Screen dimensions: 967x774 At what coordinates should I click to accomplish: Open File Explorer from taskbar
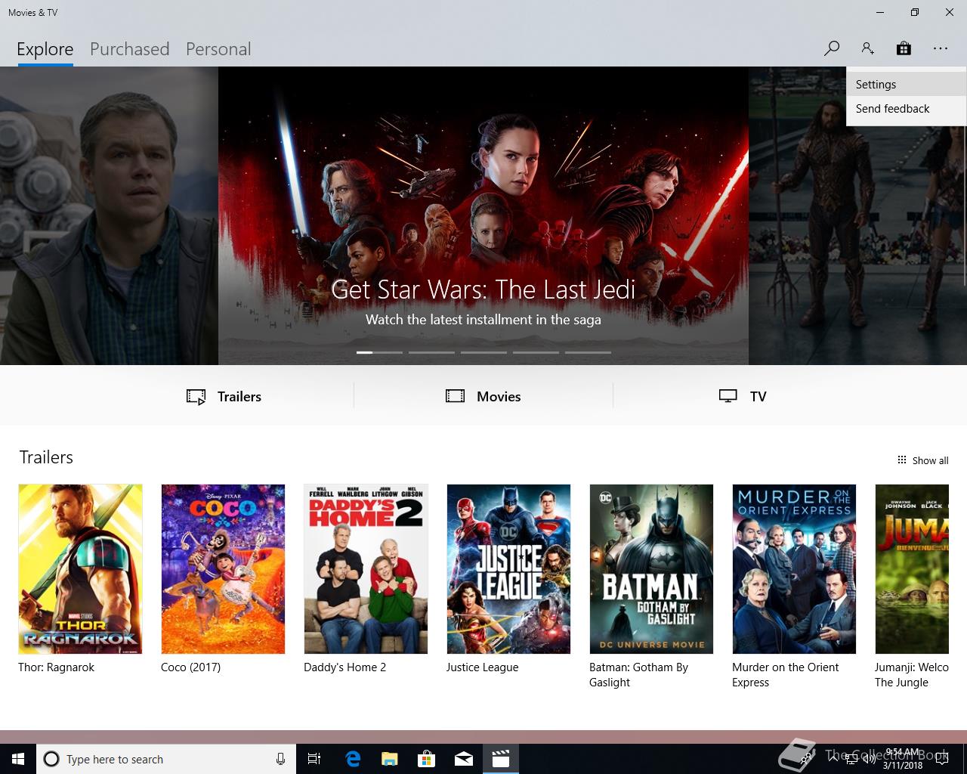click(x=389, y=759)
